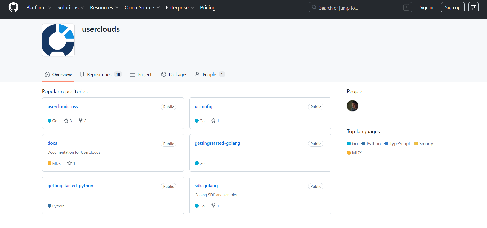The height and width of the screenshot is (228, 487).
Task: Expand the Platform dropdown menu
Action: [x=39, y=7]
